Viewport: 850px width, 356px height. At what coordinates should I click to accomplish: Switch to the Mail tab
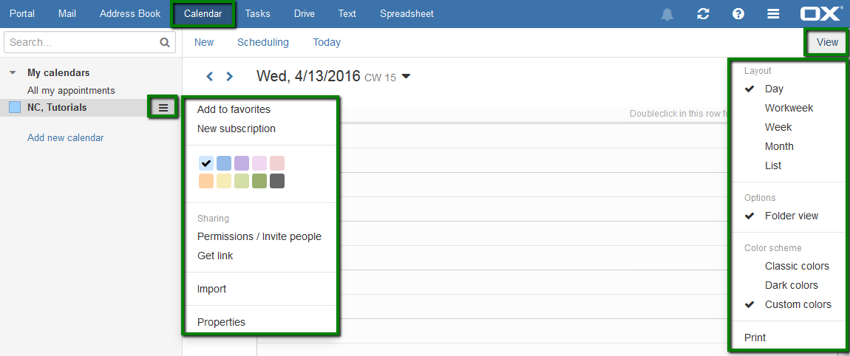click(67, 14)
